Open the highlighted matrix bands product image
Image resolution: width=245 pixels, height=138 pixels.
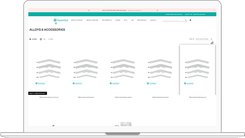pos(197,70)
